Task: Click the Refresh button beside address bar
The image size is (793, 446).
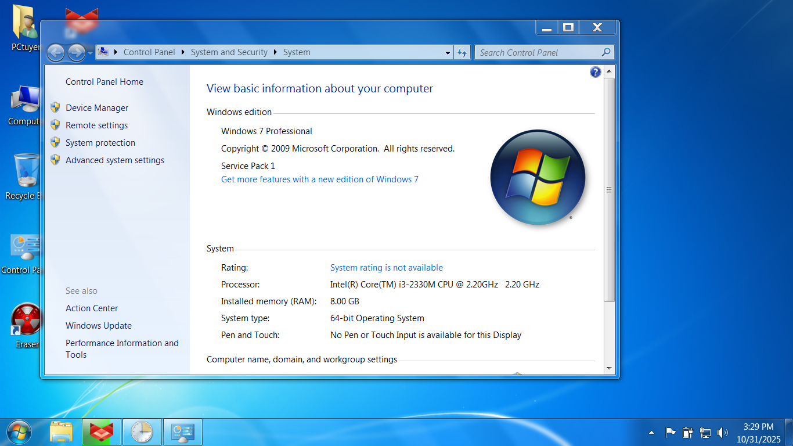Action: click(x=462, y=52)
